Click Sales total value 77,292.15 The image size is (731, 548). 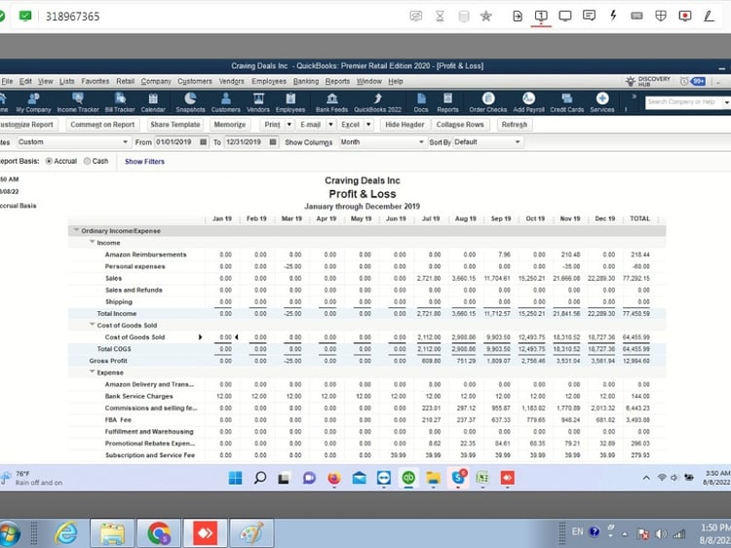(636, 278)
